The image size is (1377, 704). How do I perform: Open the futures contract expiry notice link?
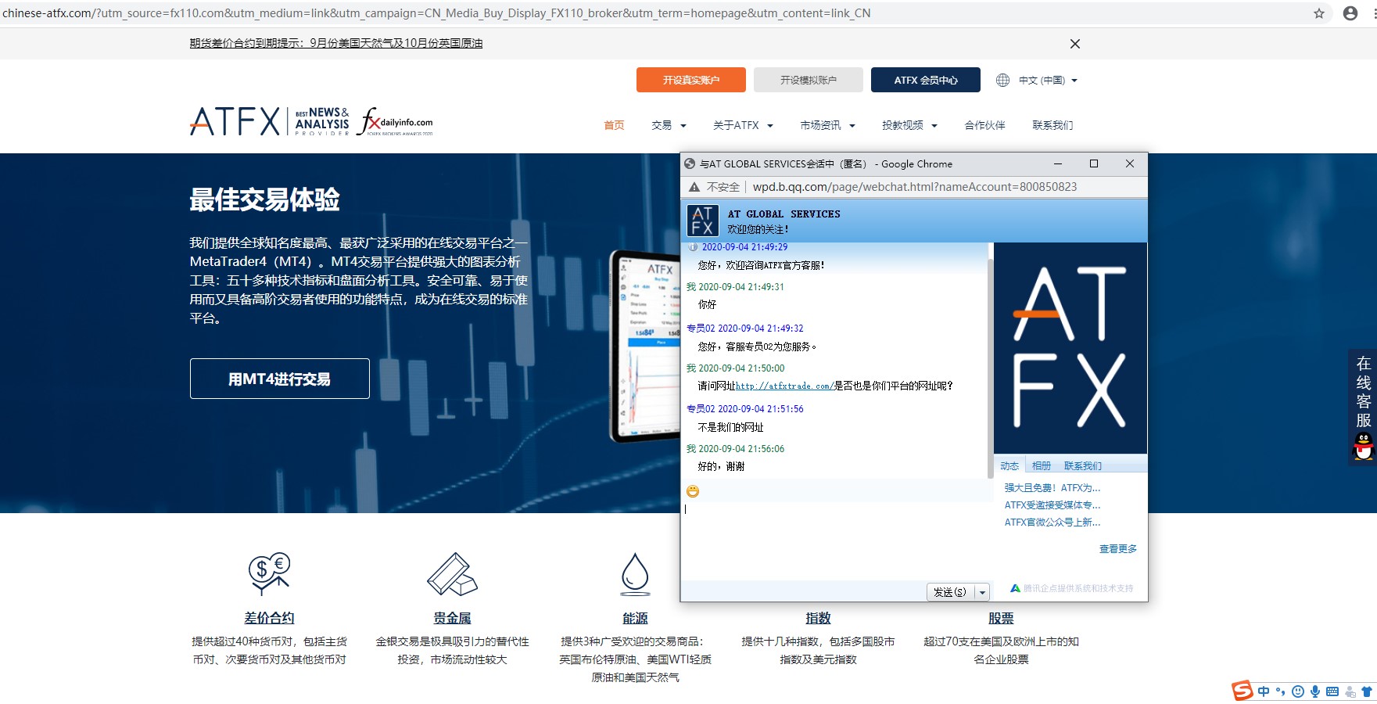(x=336, y=43)
